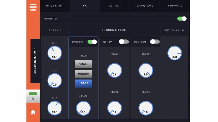Open the hamburger menu
The image size is (218, 122).
pyautogui.click(x=33, y=7)
